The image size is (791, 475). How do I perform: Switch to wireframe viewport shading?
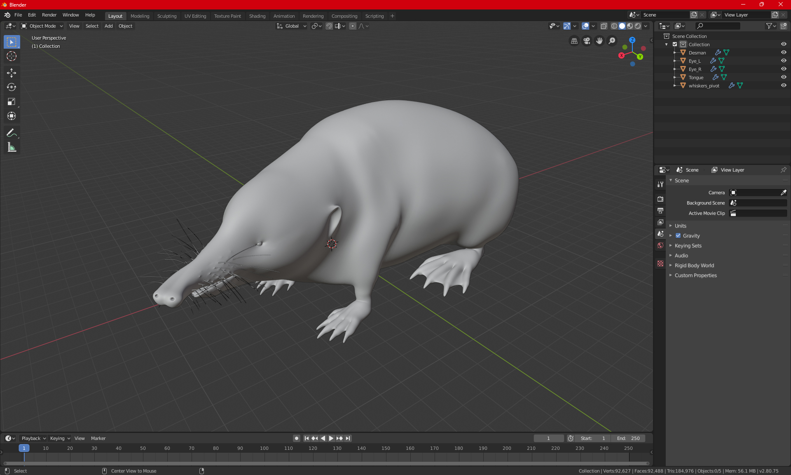(x=614, y=26)
